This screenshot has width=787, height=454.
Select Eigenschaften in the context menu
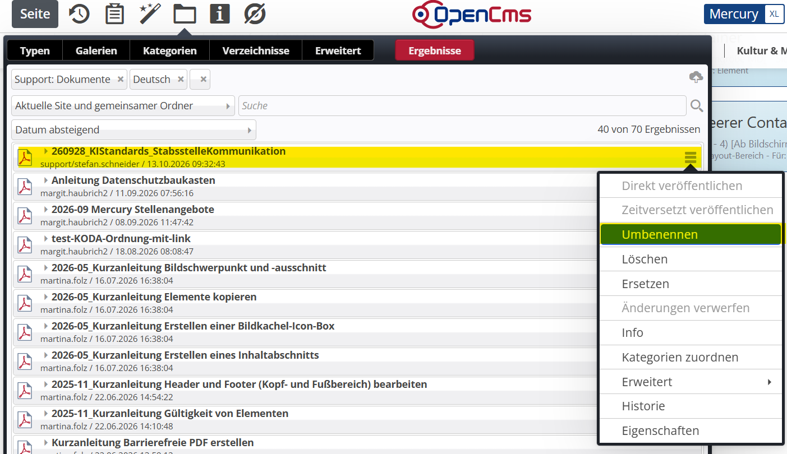tap(691, 431)
